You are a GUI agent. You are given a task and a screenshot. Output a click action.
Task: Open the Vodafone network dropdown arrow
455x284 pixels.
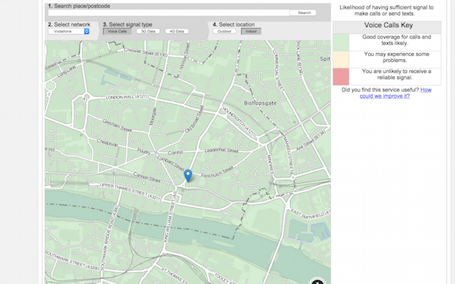86,32
